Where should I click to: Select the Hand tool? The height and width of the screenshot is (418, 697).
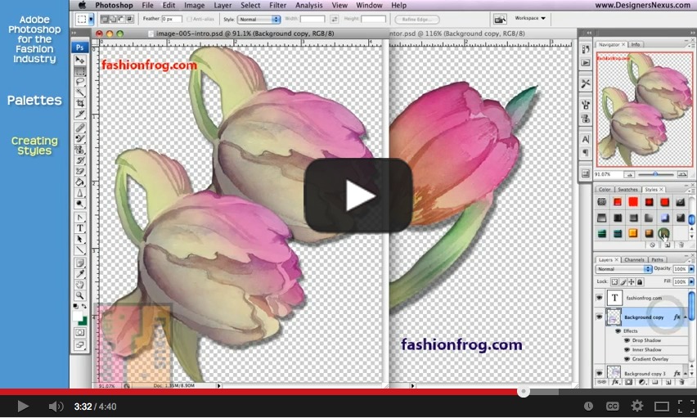pyautogui.click(x=80, y=285)
